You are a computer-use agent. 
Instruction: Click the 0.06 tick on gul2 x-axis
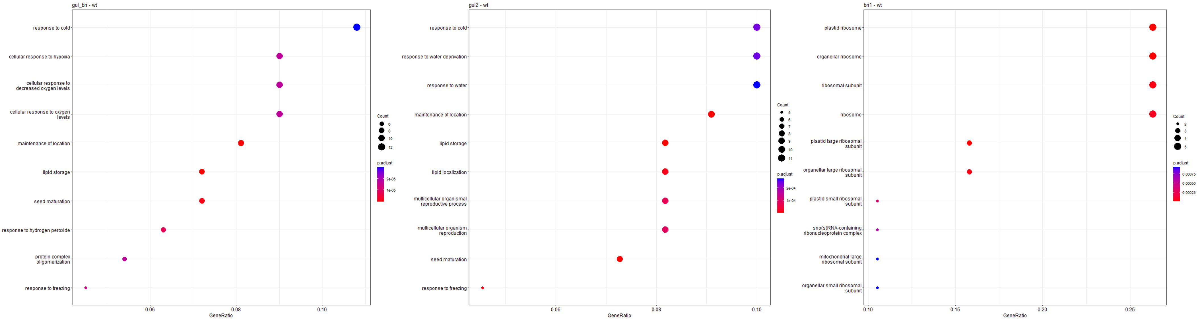click(x=555, y=309)
